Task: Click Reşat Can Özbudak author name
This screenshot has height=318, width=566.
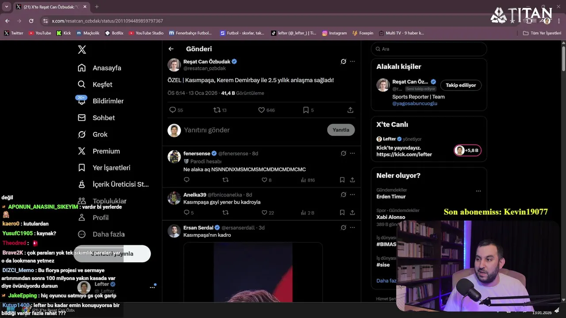Action: [207, 61]
